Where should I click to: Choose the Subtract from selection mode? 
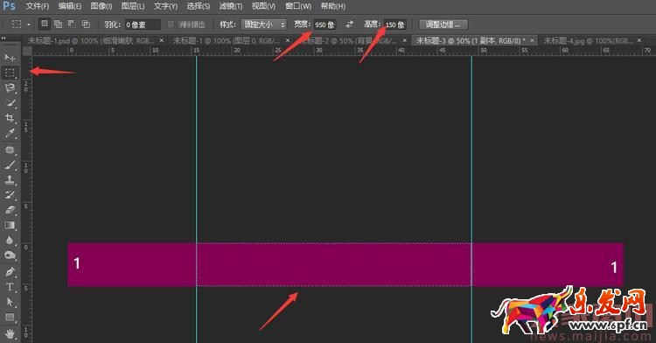click(72, 24)
